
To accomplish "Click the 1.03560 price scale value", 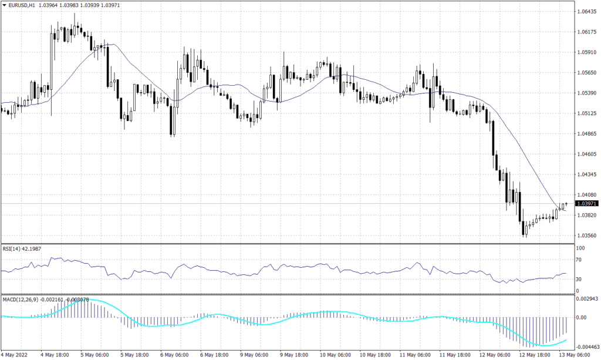I will (x=587, y=234).
